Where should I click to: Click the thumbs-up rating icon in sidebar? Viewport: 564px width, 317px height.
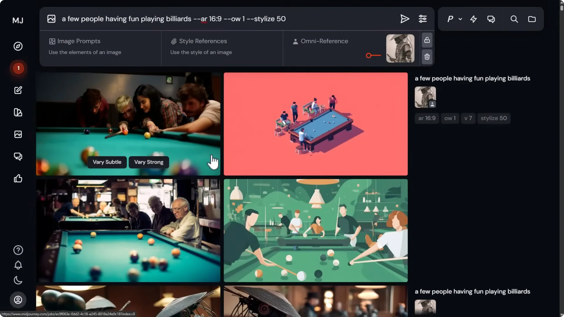[x=18, y=178]
